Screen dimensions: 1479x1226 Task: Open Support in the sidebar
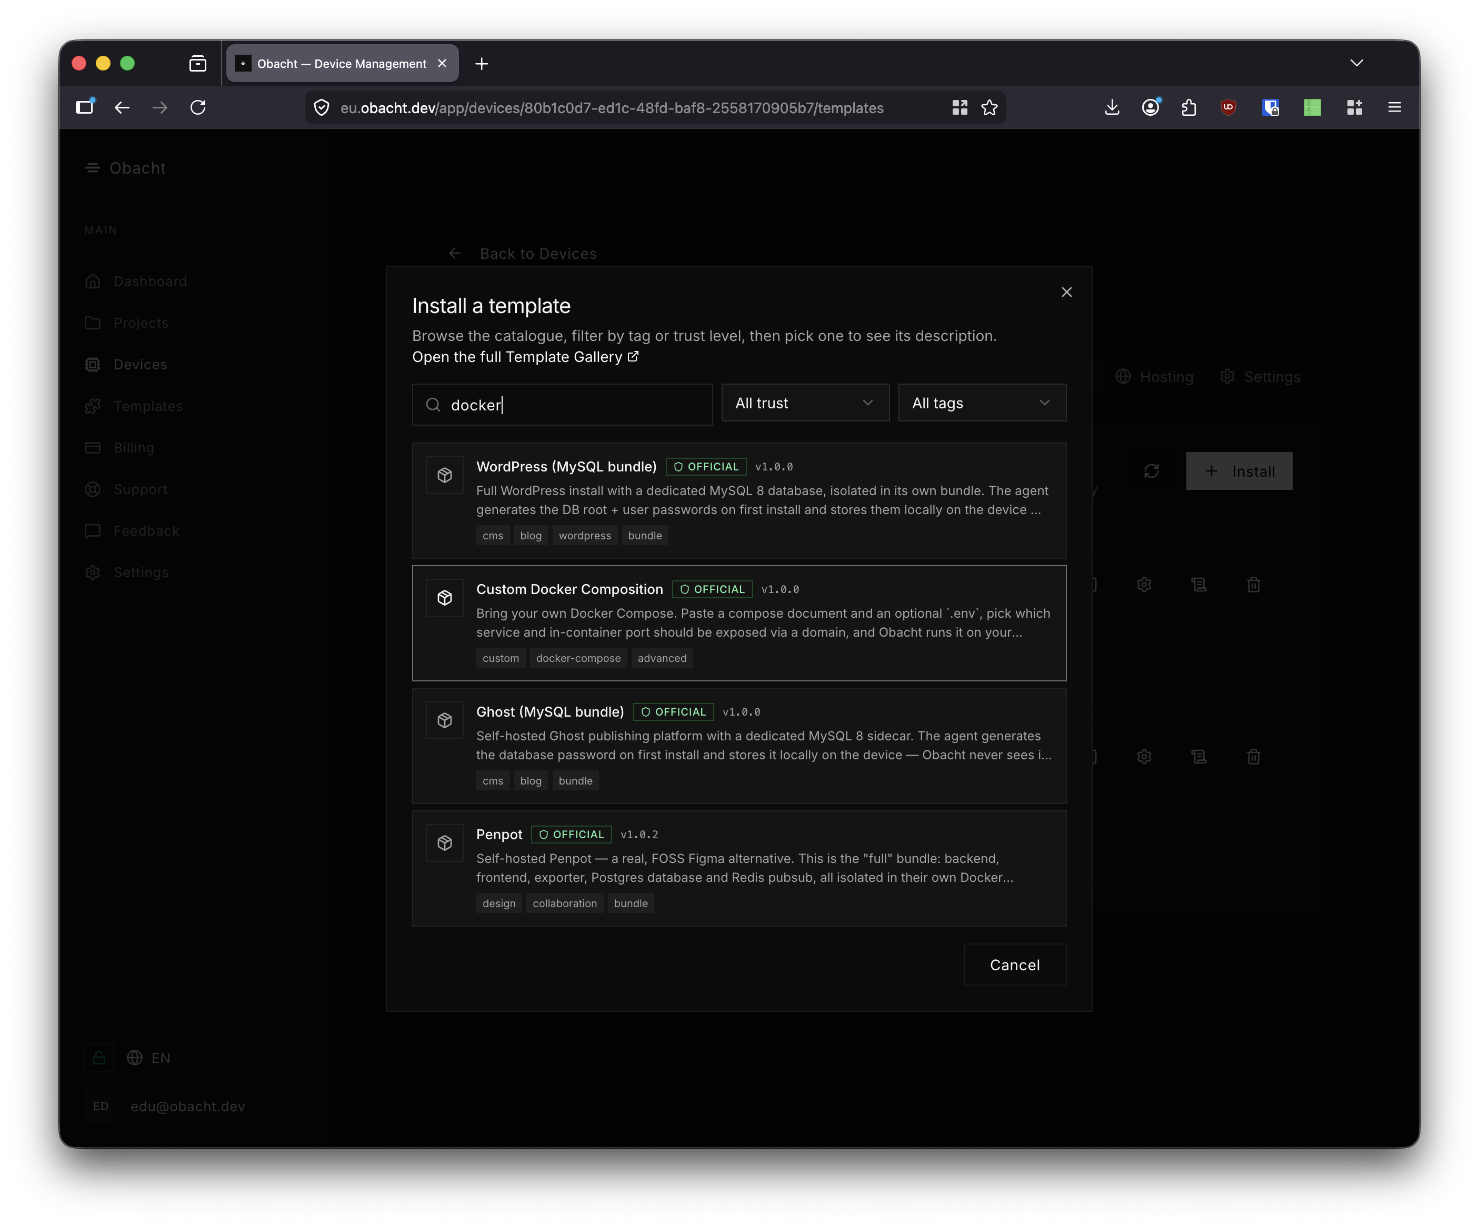coord(127,489)
